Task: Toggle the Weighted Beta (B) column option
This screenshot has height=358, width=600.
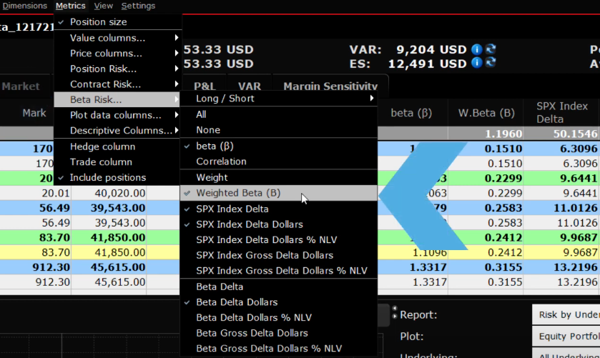Action: coord(238,193)
